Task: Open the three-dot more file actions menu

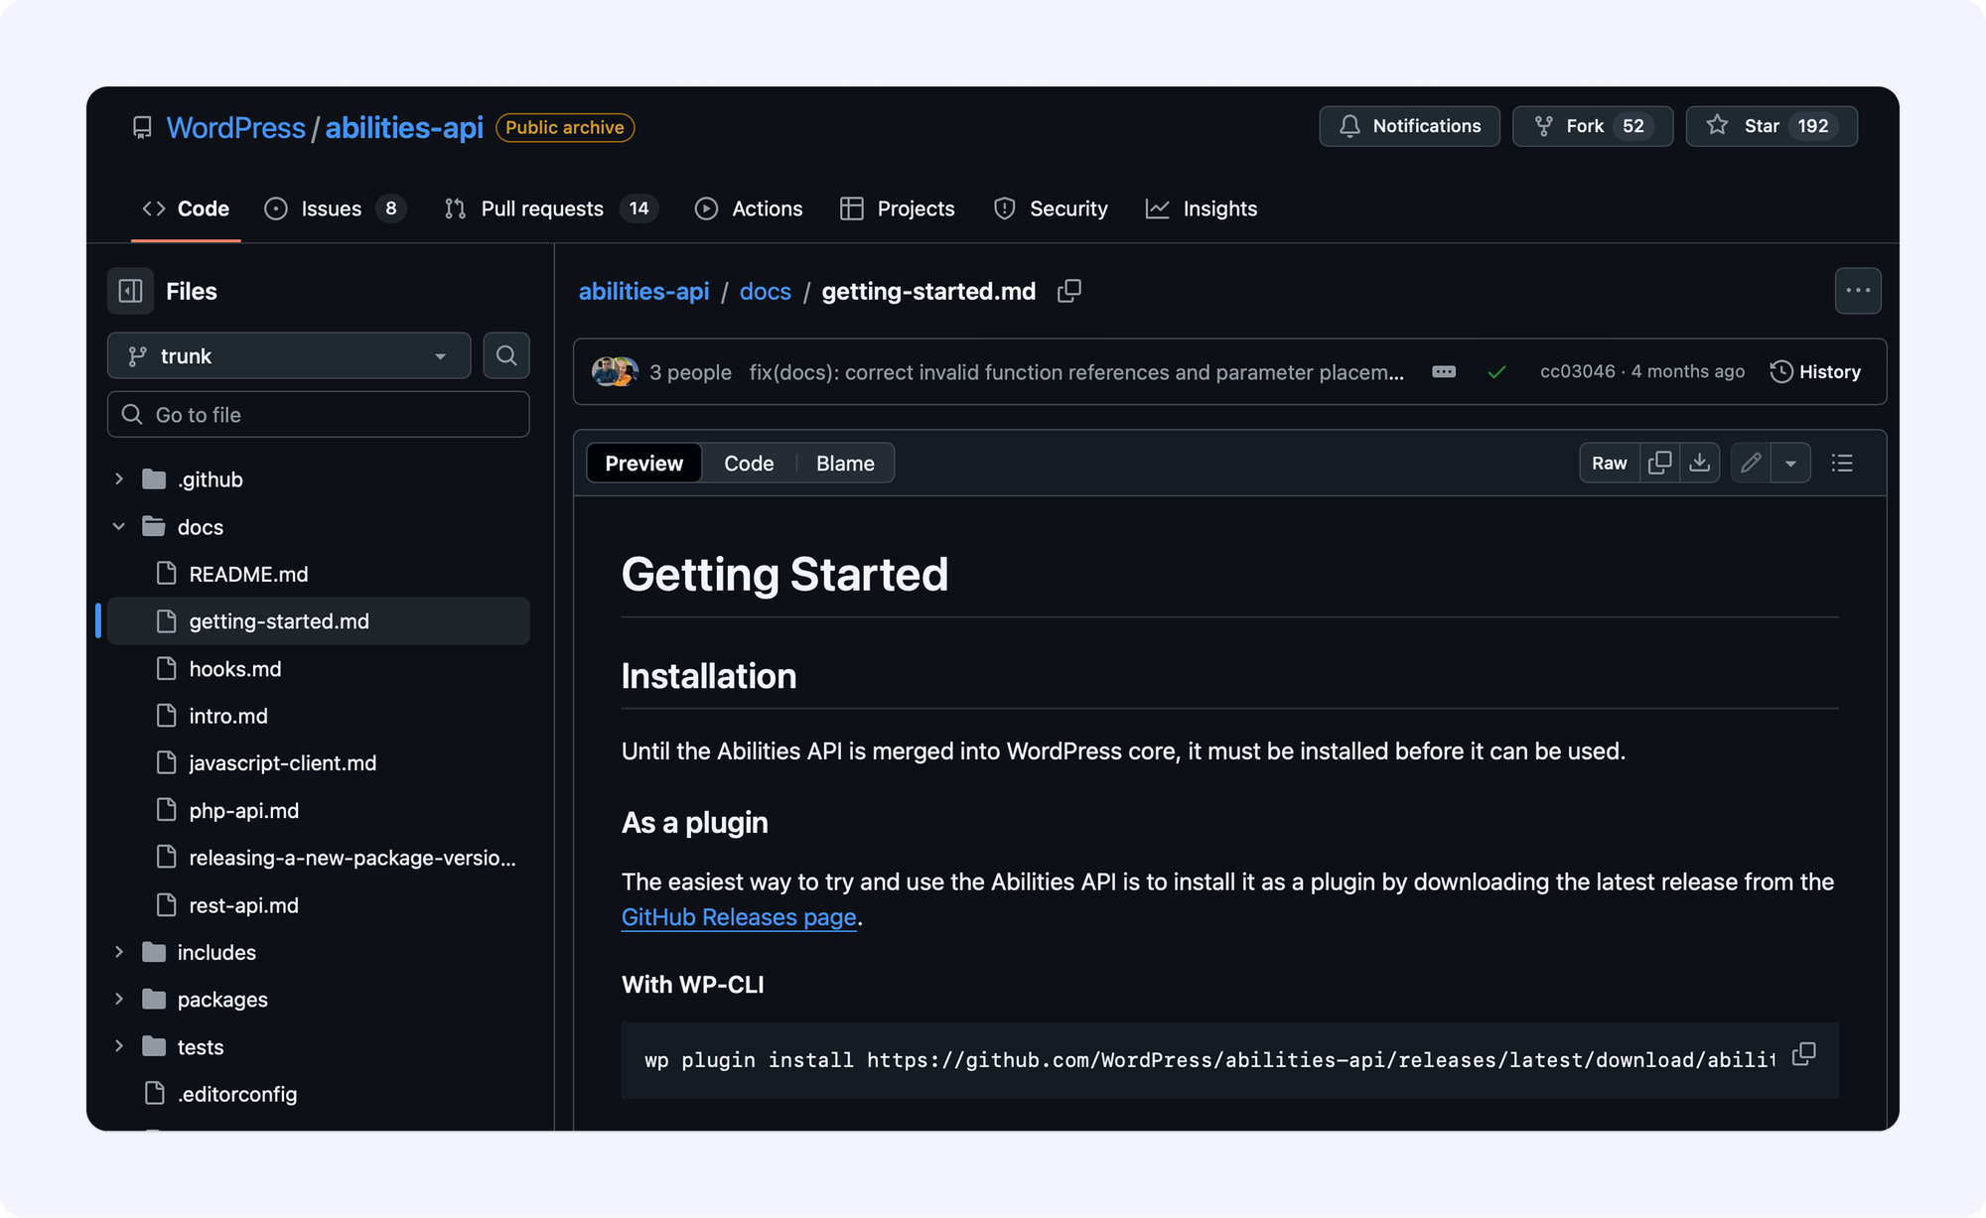Action: coord(1857,291)
